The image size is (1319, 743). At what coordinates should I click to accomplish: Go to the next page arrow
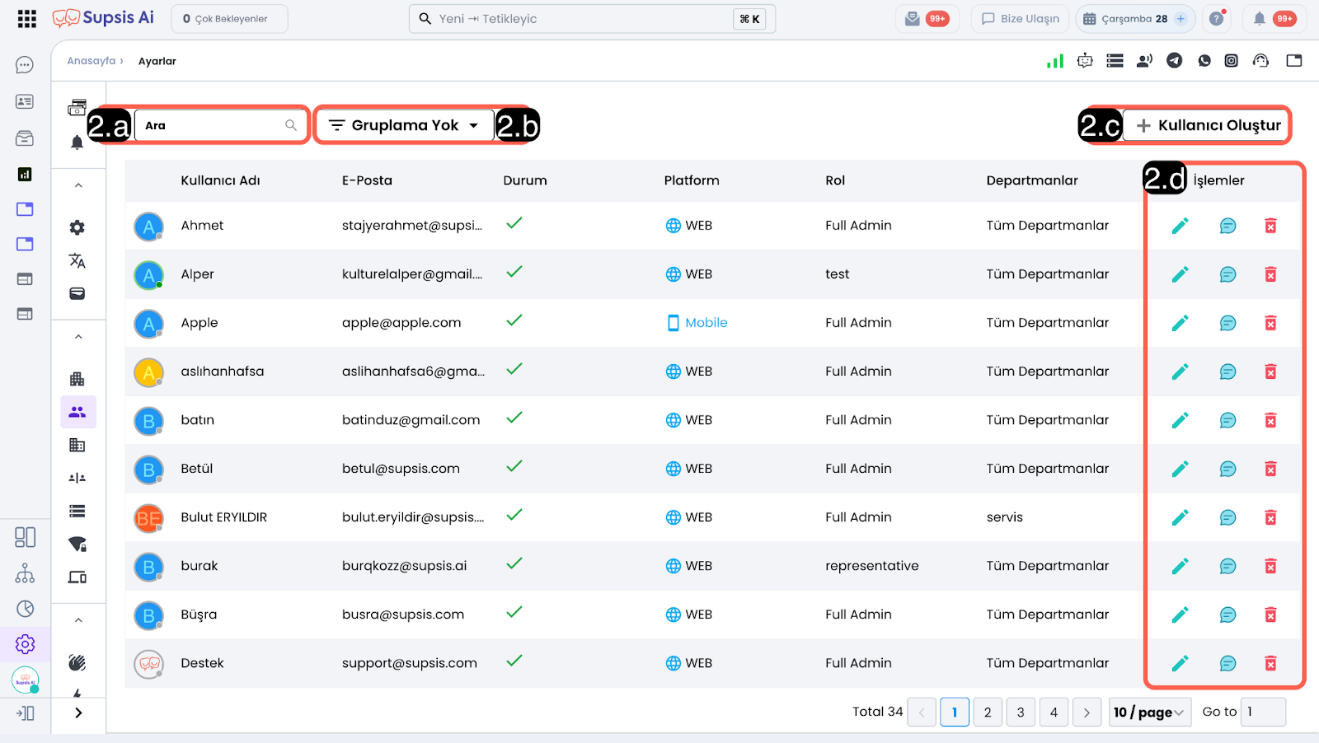click(x=1087, y=713)
